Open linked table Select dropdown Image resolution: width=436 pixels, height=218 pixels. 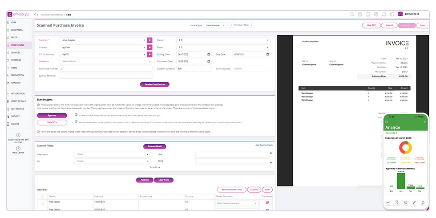pos(112,154)
